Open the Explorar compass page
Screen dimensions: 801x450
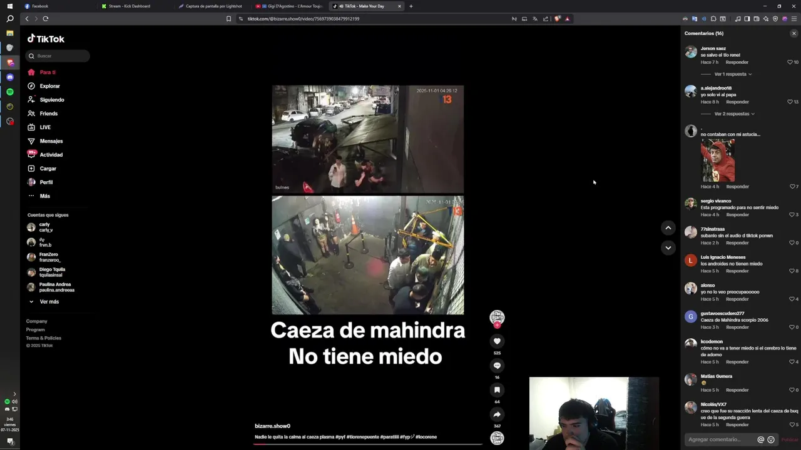click(44, 86)
